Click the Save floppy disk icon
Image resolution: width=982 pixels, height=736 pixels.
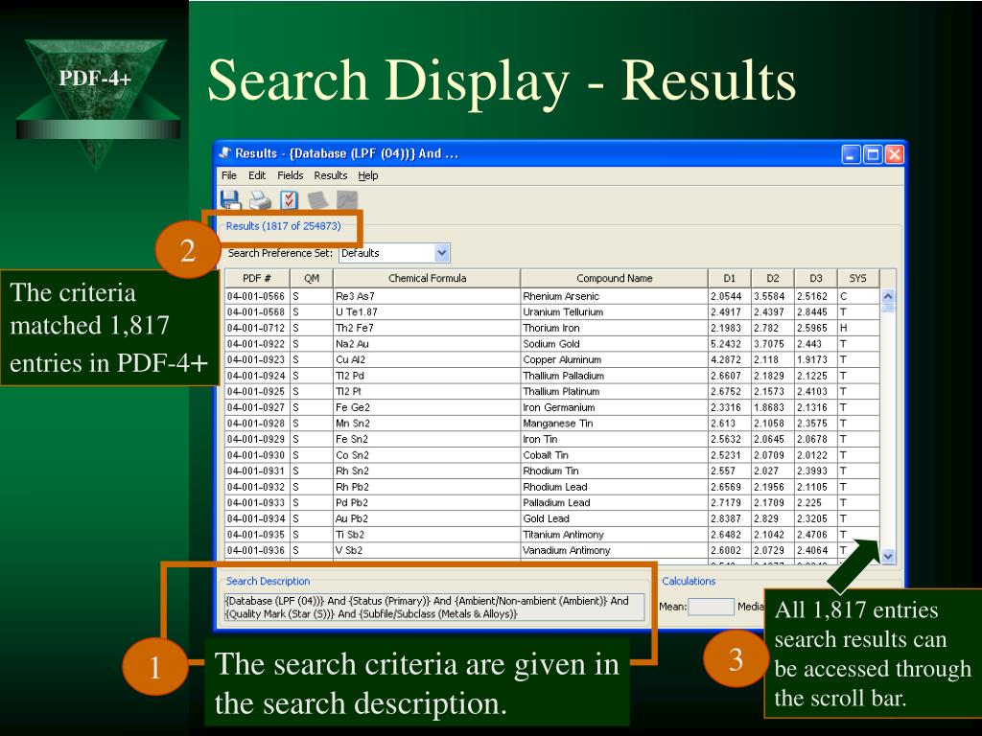coord(231,200)
